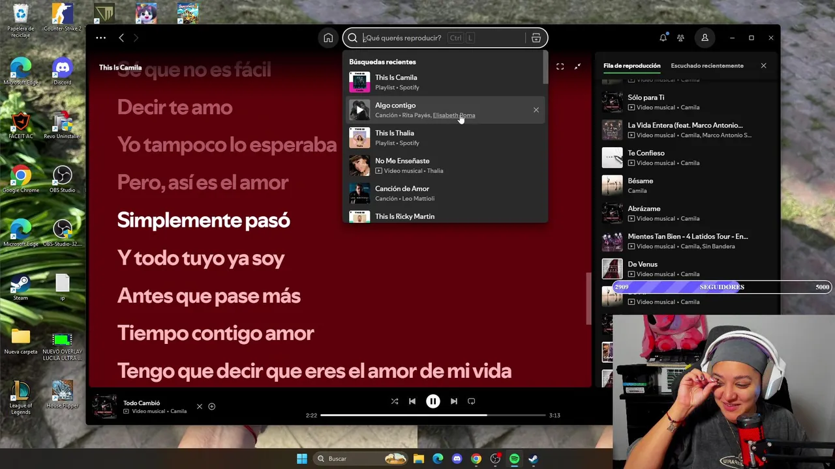Open the Spotify three-dot menu

[100, 38]
